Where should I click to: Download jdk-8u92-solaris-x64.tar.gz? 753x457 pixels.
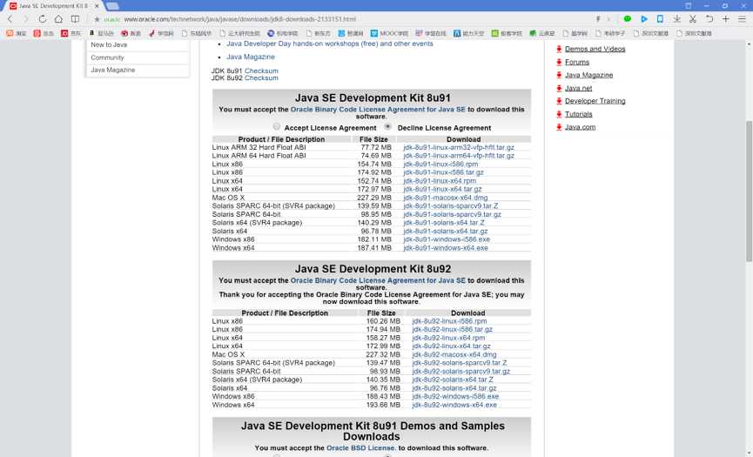pos(454,388)
